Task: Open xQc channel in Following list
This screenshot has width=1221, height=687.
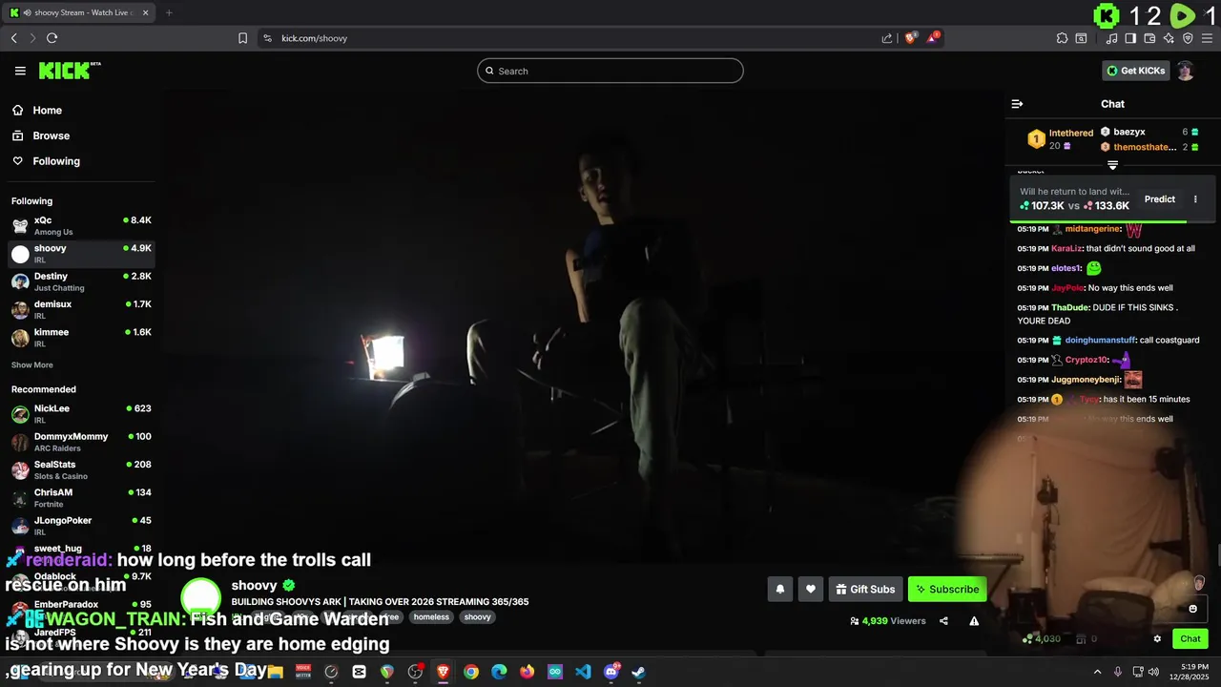Action: coord(81,226)
